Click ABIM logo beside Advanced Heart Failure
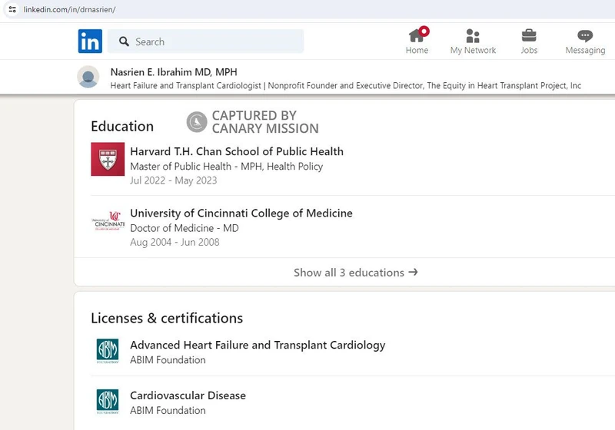Viewport: 615px width, 430px height. [108, 351]
